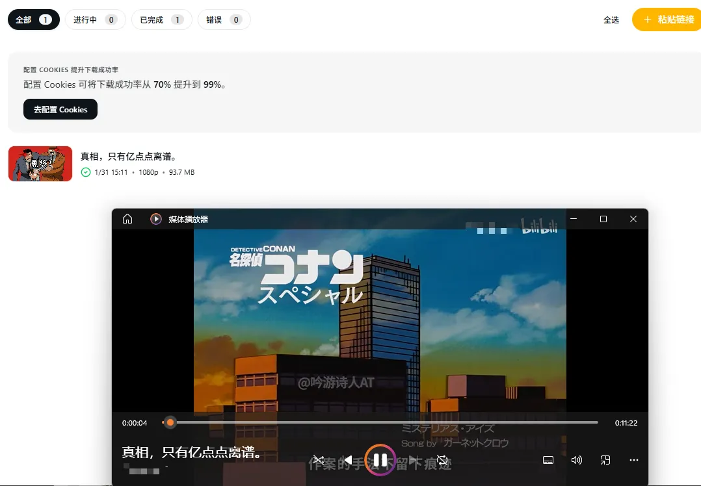
Task: Click video title 真相，只有亿点点离谱。 in list
Action: (129, 157)
